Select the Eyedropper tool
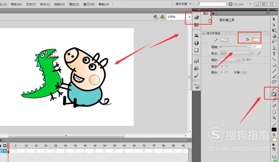This screenshot has height=162, width=279. (274, 100)
